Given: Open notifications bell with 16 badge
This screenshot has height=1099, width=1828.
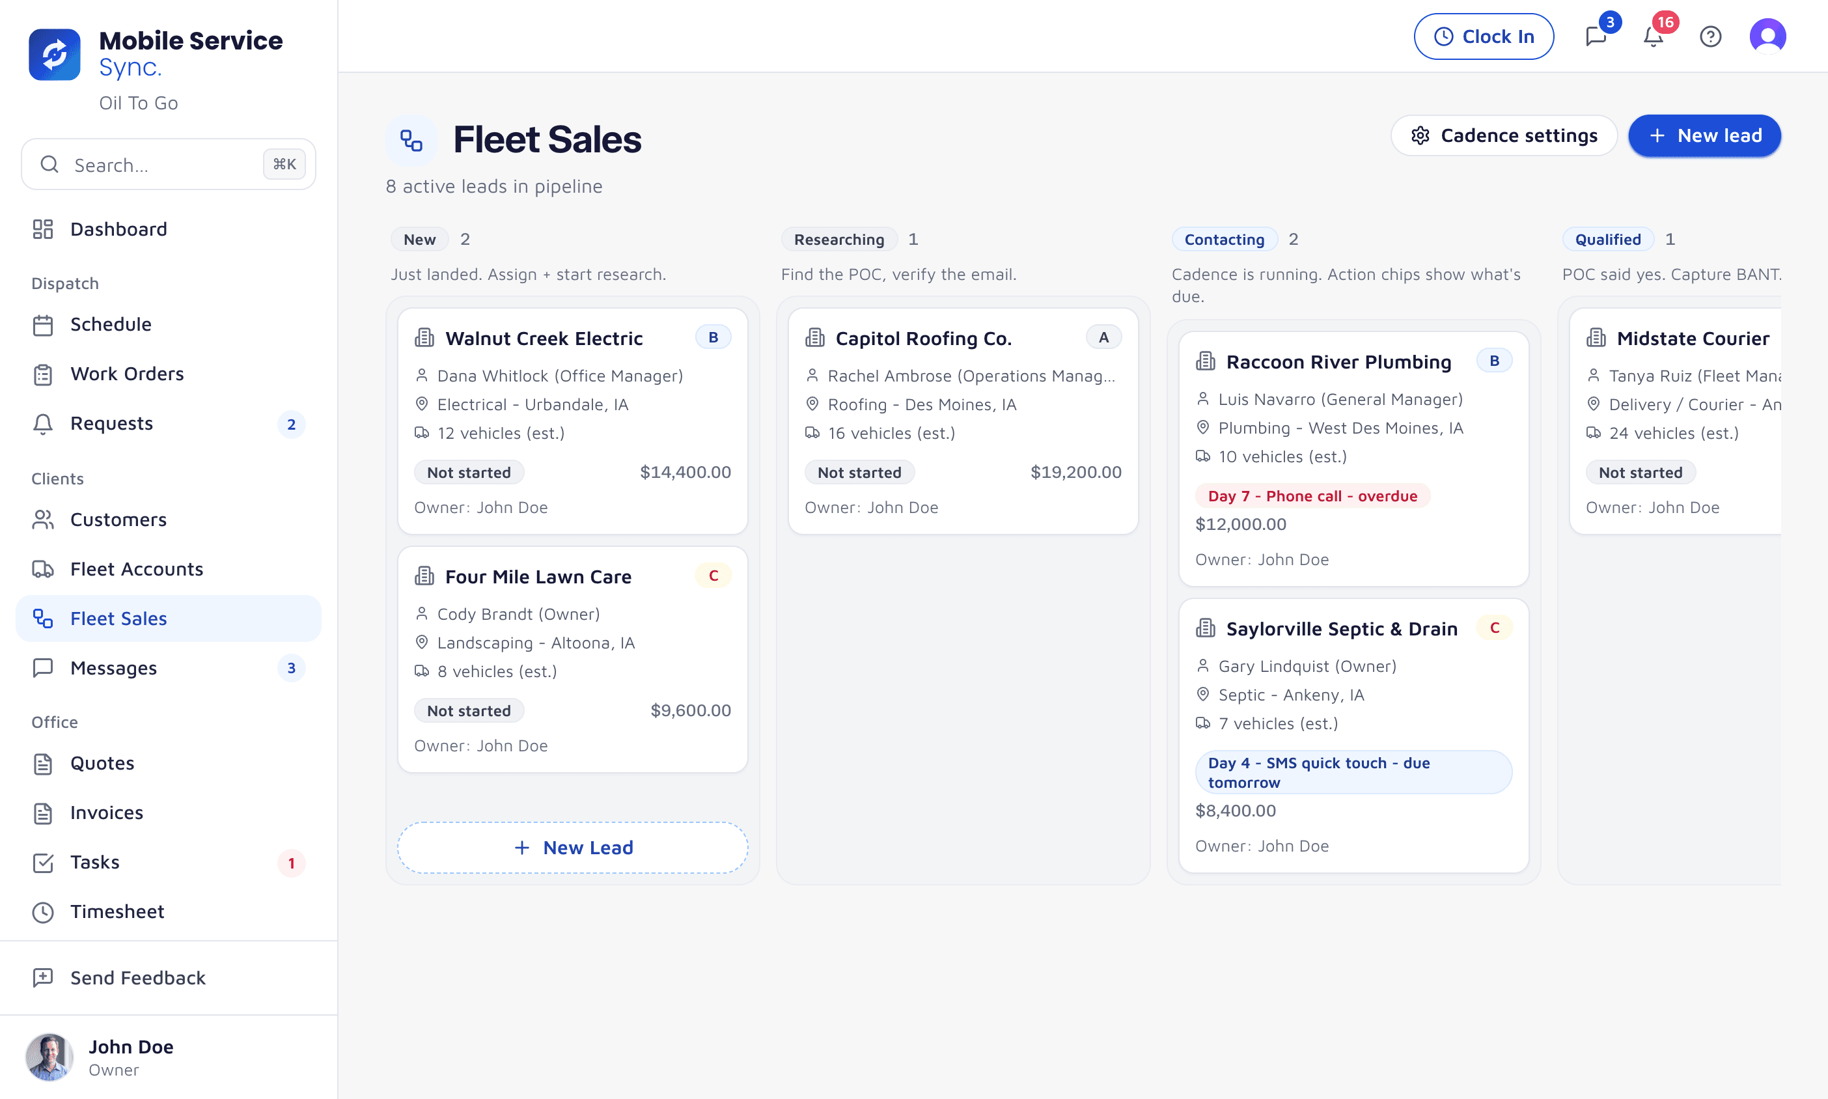Looking at the screenshot, I should 1652,36.
